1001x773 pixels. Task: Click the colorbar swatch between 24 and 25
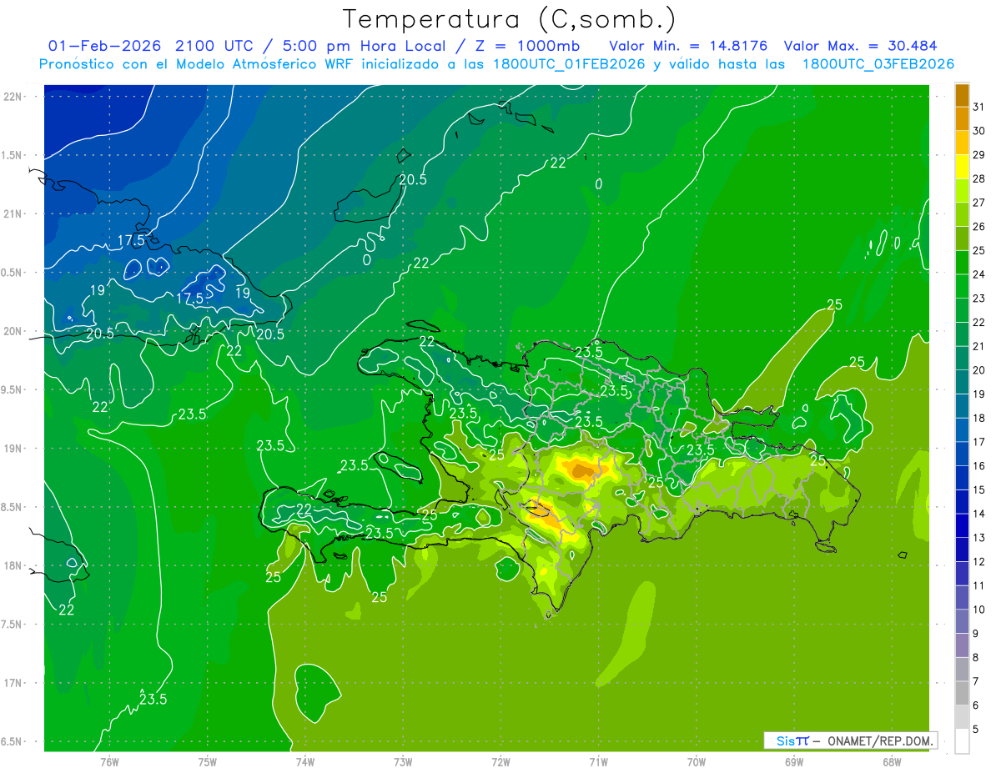pyautogui.click(x=962, y=262)
